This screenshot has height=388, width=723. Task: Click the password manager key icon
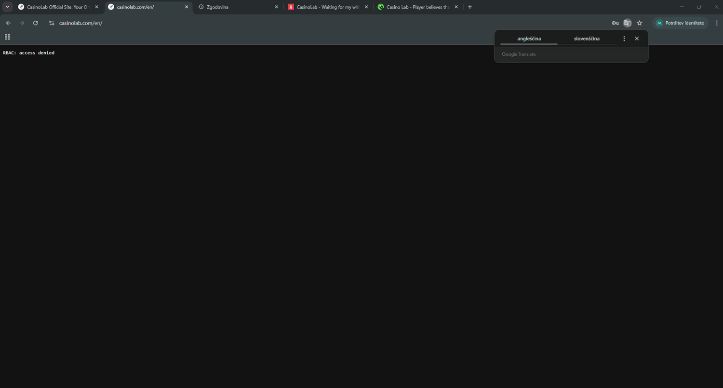coord(615,23)
